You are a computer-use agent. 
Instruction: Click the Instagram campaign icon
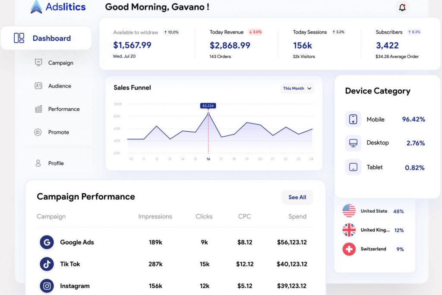[x=46, y=286]
